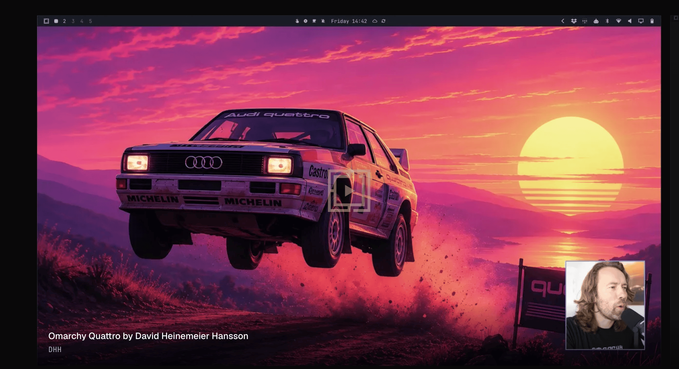Switch to workspace 4
The width and height of the screenshot is (679, 369).
[x=82, y=21]
